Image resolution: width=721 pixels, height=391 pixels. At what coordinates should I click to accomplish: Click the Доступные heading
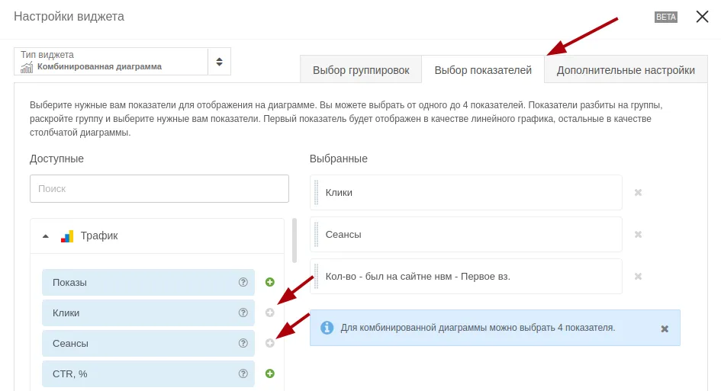(x=56, y=159)
